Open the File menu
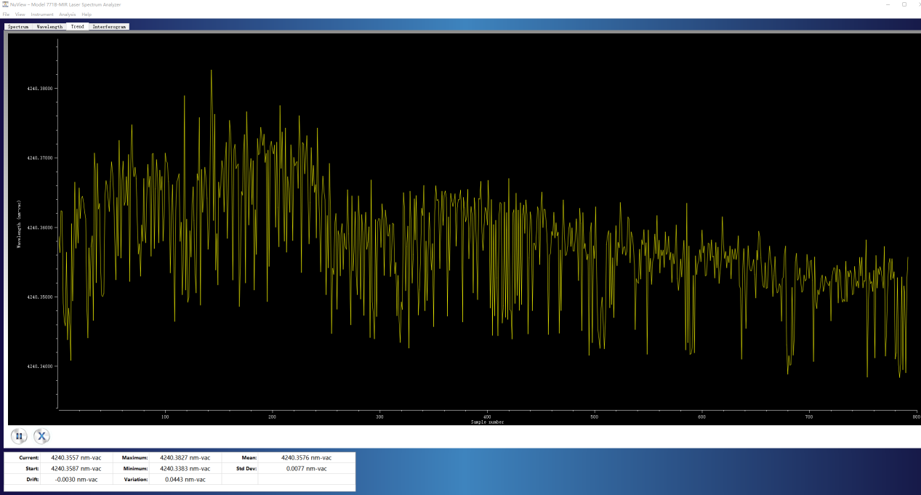Viewport: 921px width, 495px height. (x=6, y=15)
